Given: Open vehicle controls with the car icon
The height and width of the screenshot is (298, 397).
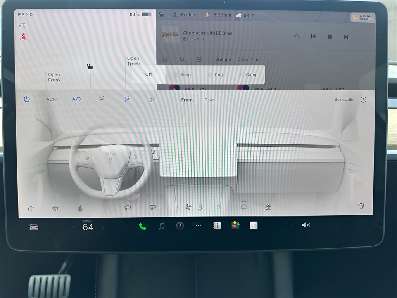Looking at the screenshot, I should (x=34, y=227).
